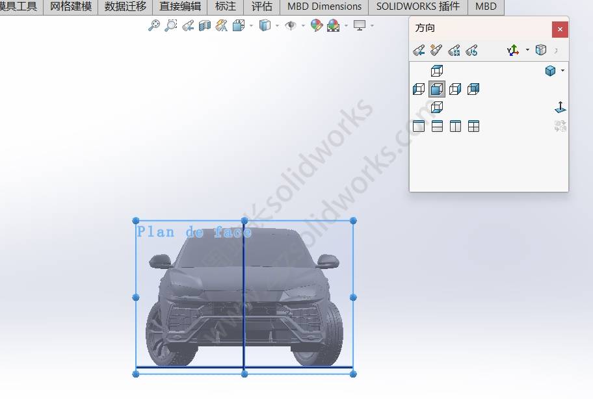Screen dimensions: 593x399
Task: Click the Display Style cube icon
Action: pyautogui.click(x=265, y=25)
